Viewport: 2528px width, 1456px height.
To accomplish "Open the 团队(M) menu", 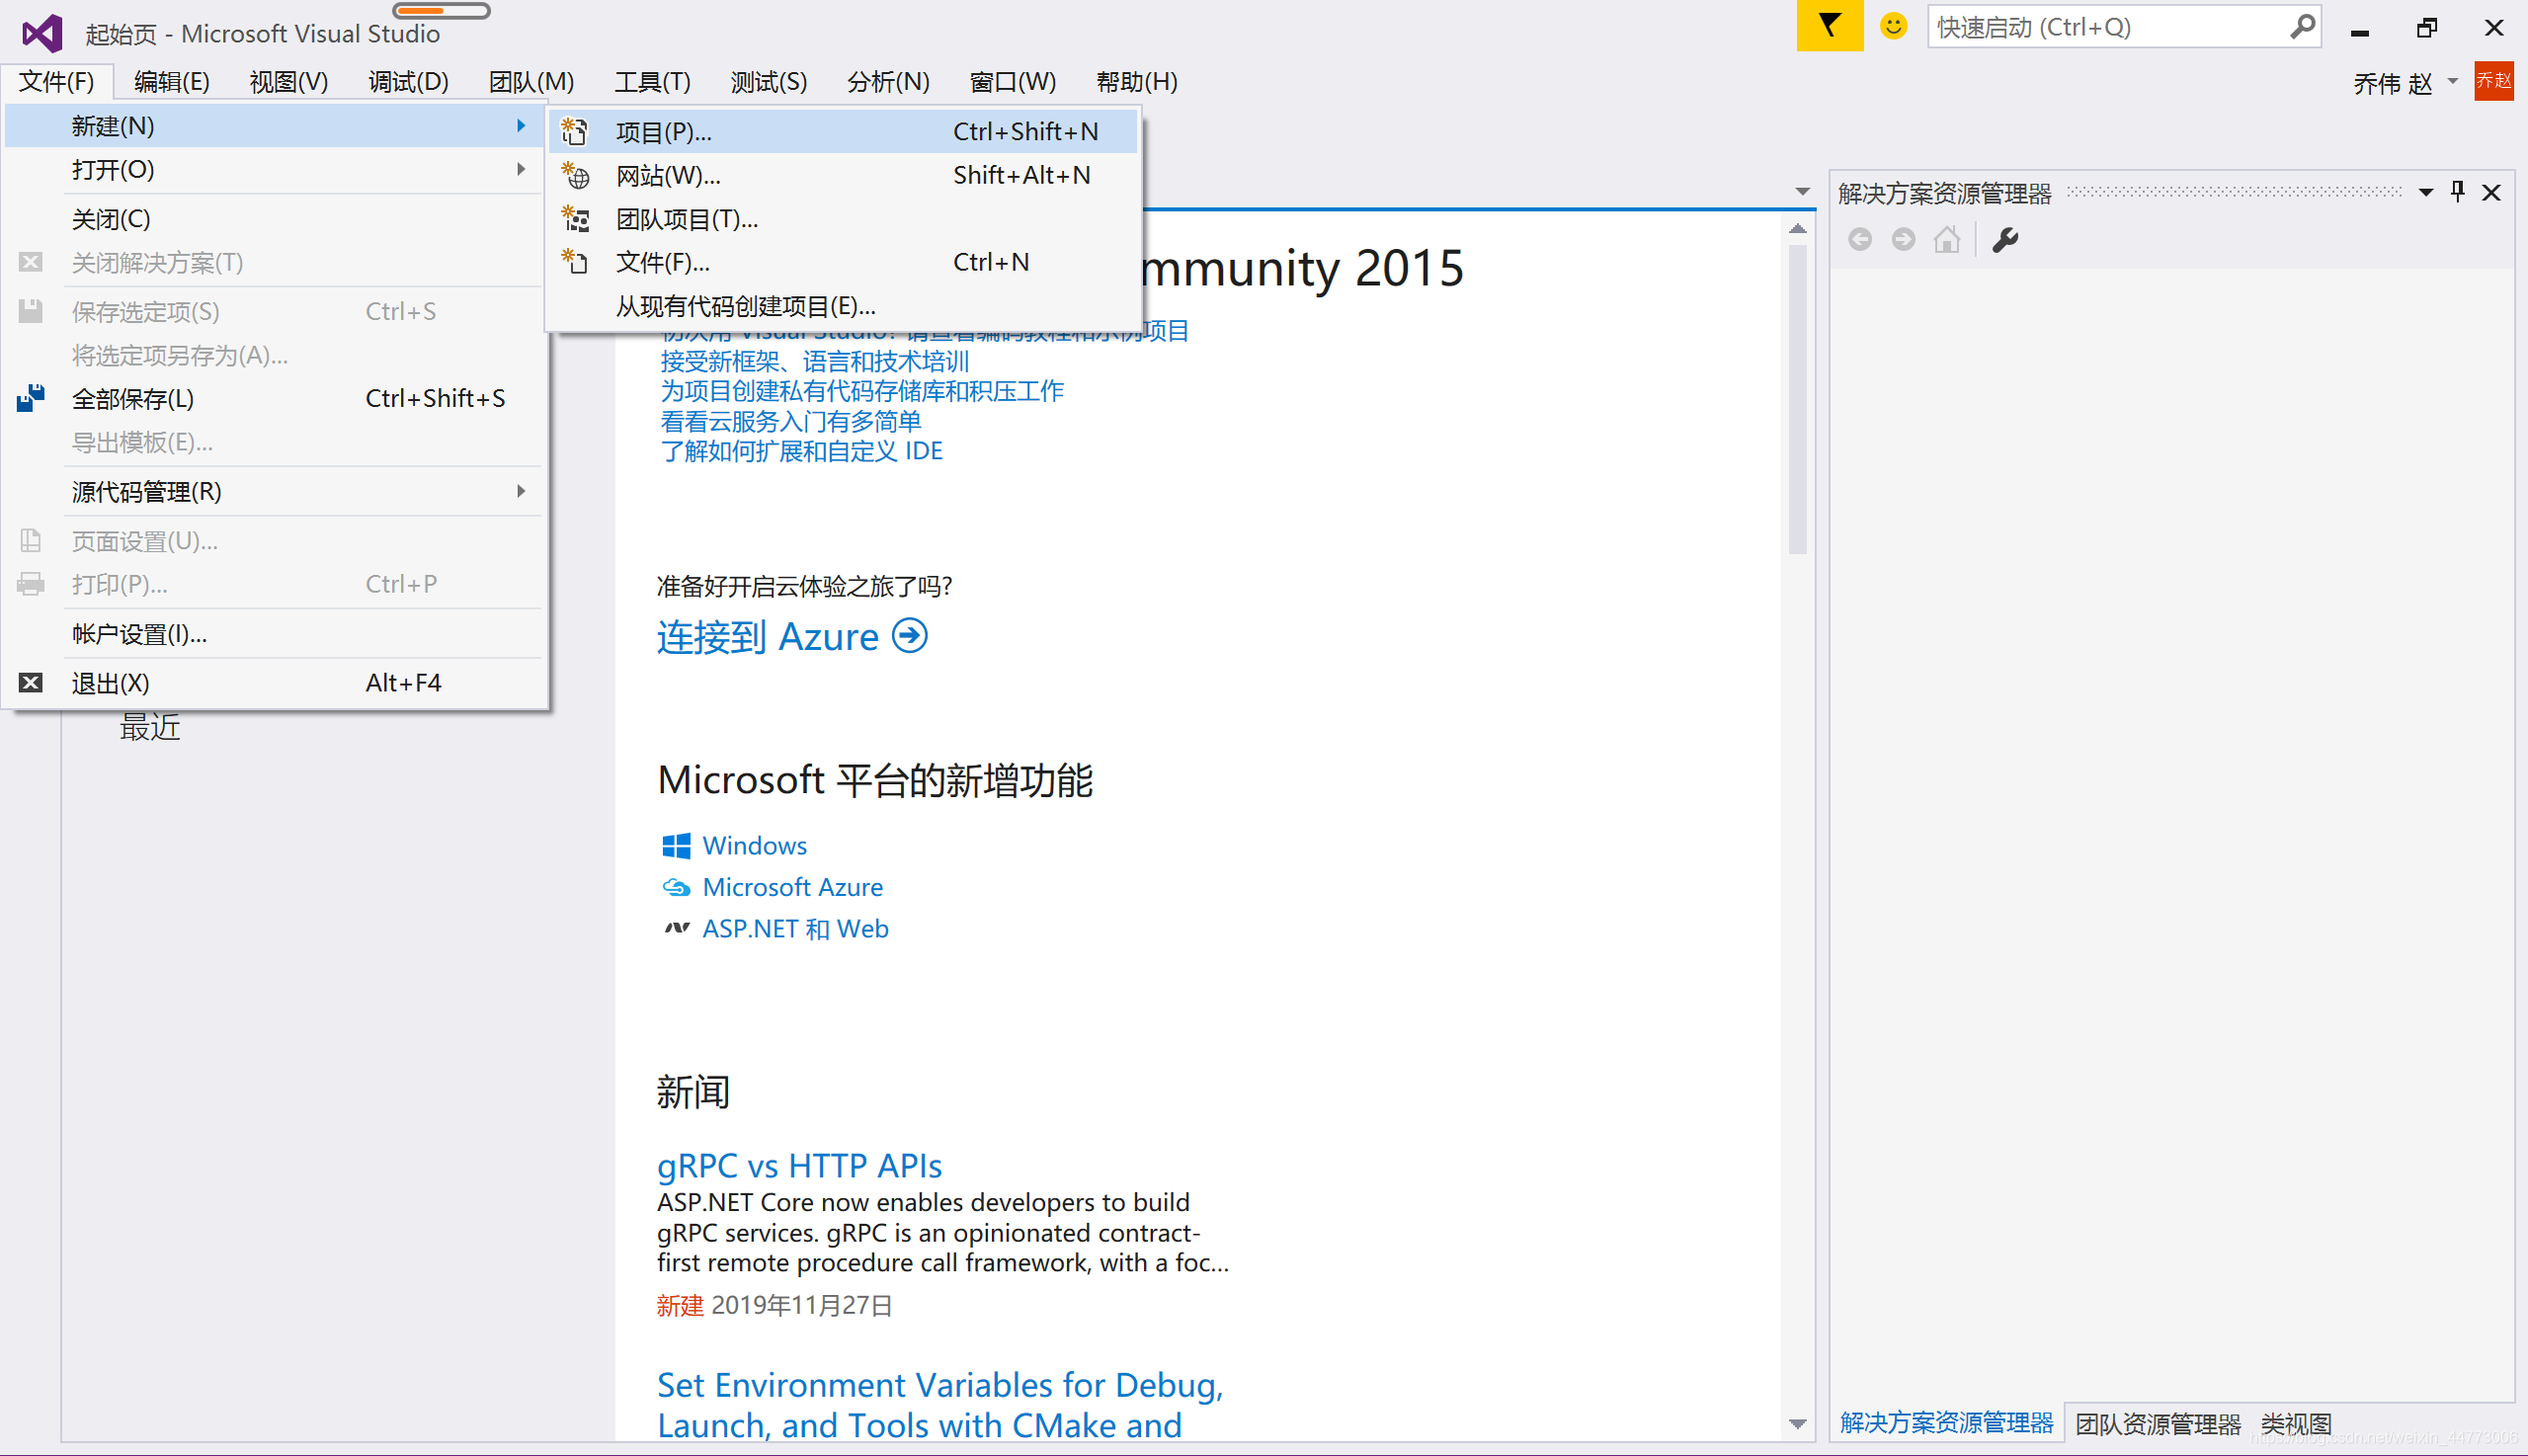I will 531,81.
